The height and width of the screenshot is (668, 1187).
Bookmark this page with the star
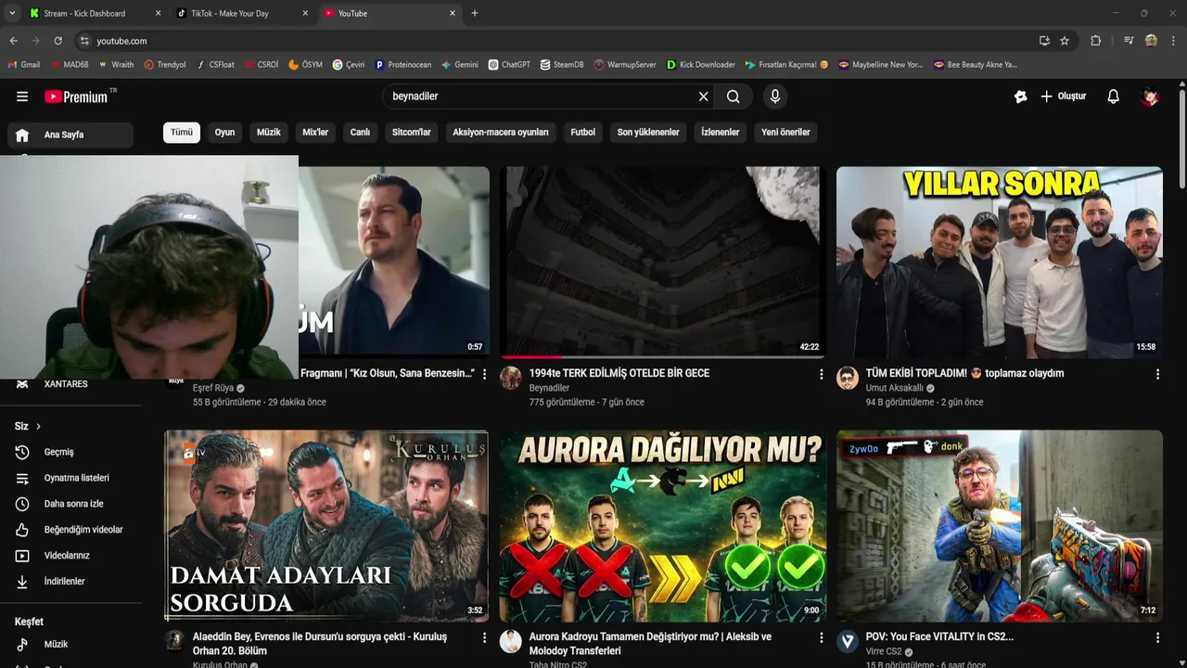coord(1065,41)
